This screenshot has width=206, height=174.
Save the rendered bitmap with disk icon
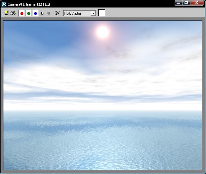click(6, 13)
